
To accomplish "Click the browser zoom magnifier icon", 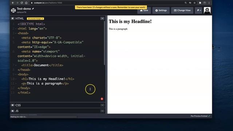I will pyautogui.click(x=186, y=3).
